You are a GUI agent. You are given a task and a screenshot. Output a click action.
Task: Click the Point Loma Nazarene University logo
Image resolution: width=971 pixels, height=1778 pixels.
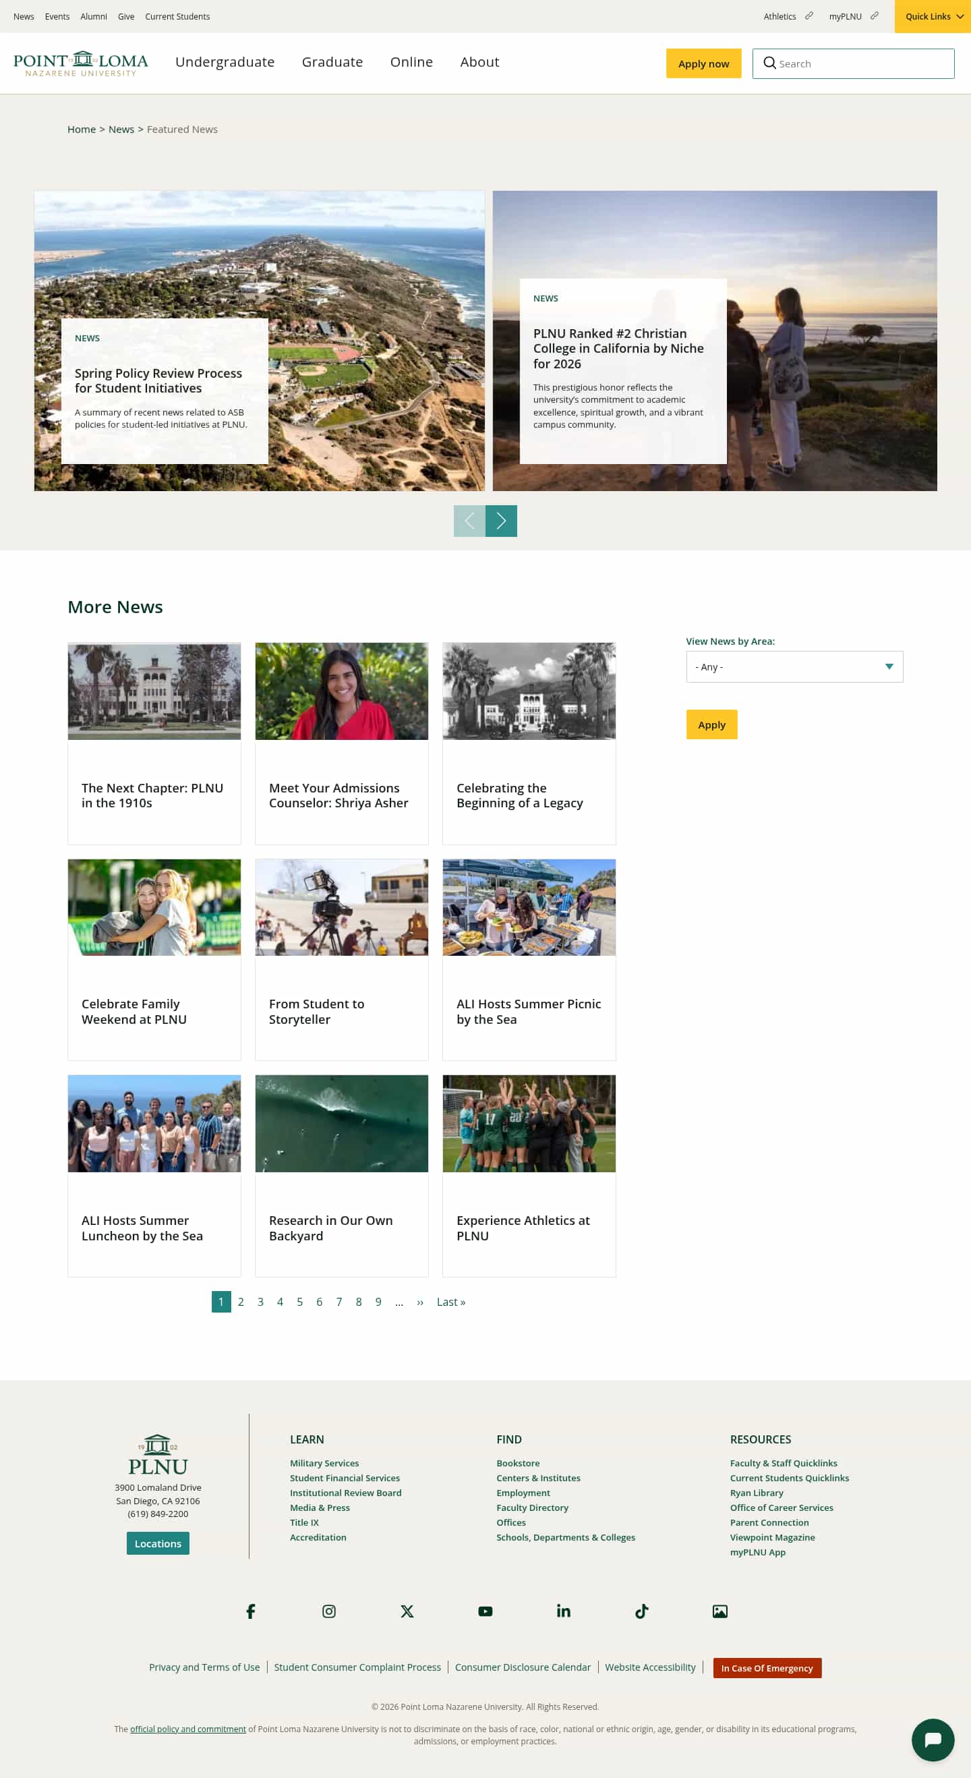[81, 63]
